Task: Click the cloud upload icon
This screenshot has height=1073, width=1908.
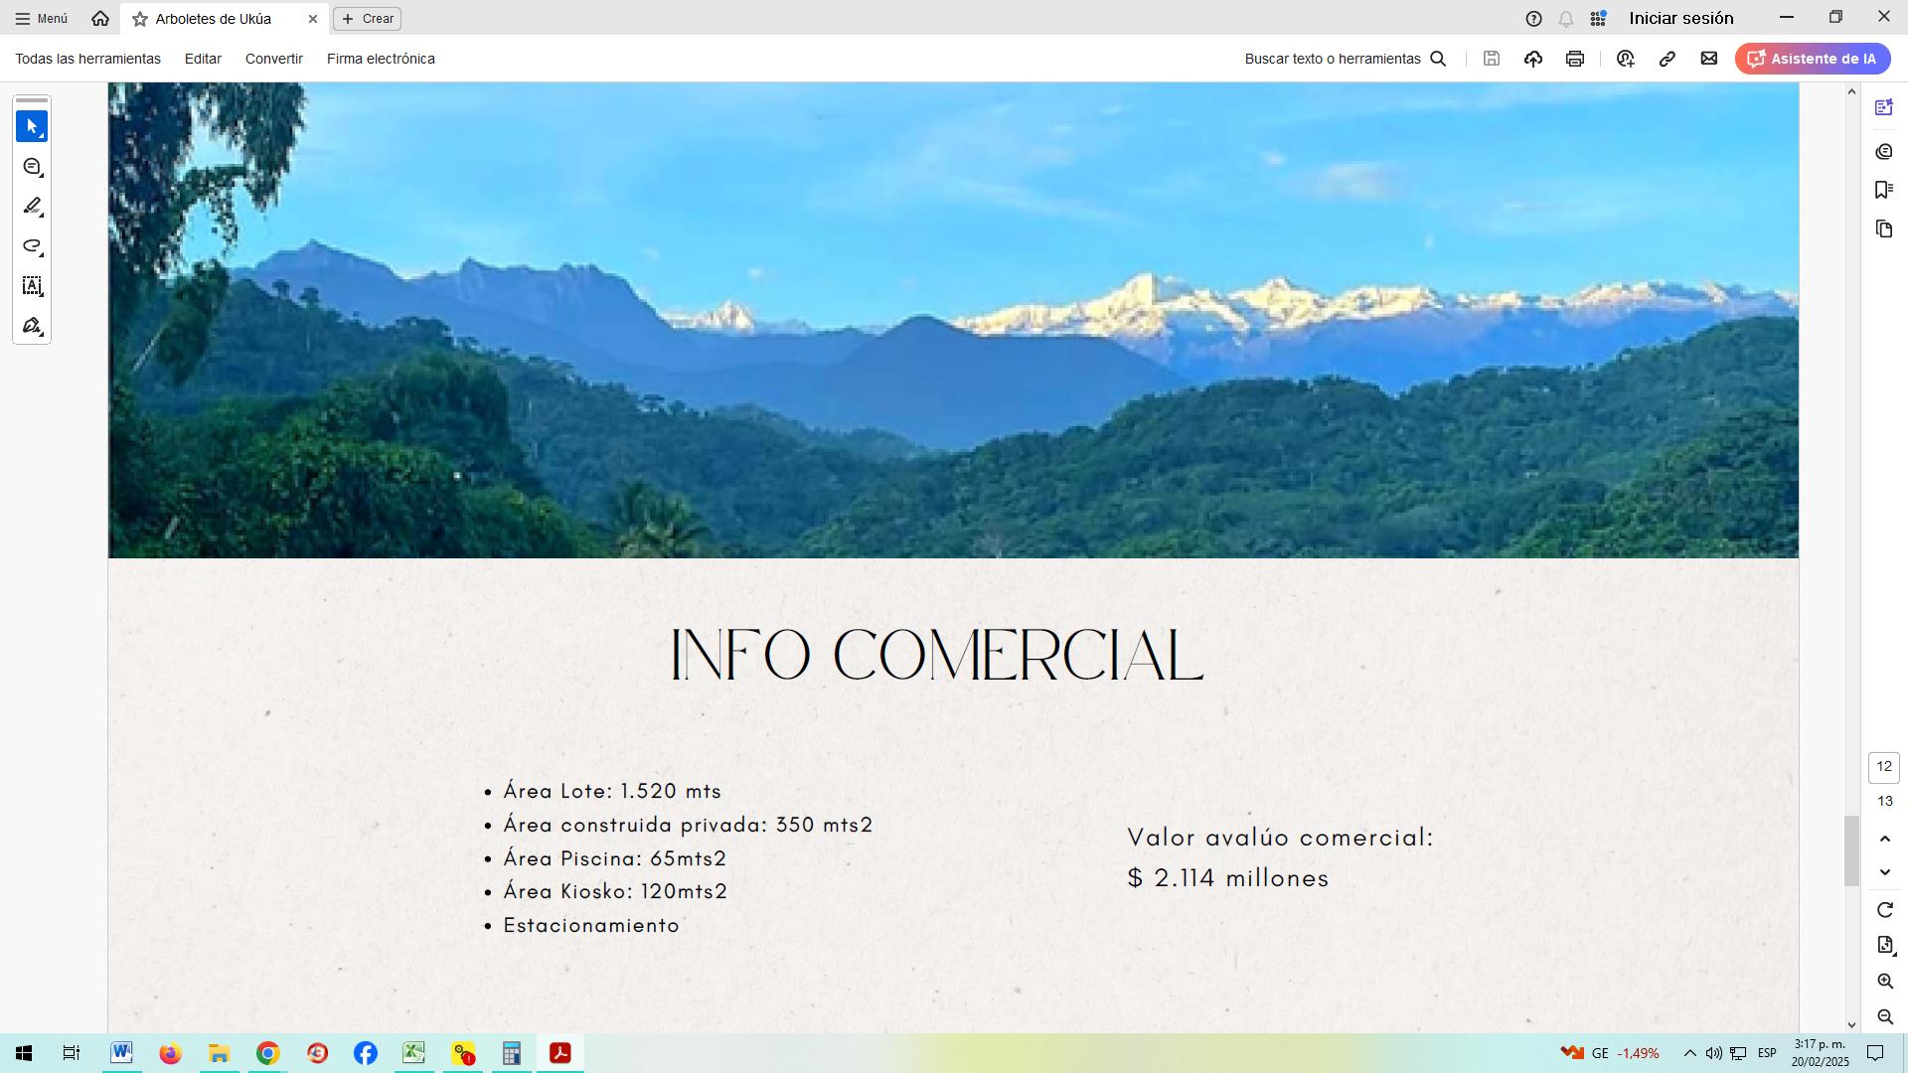Action: tap(1533, 59)
